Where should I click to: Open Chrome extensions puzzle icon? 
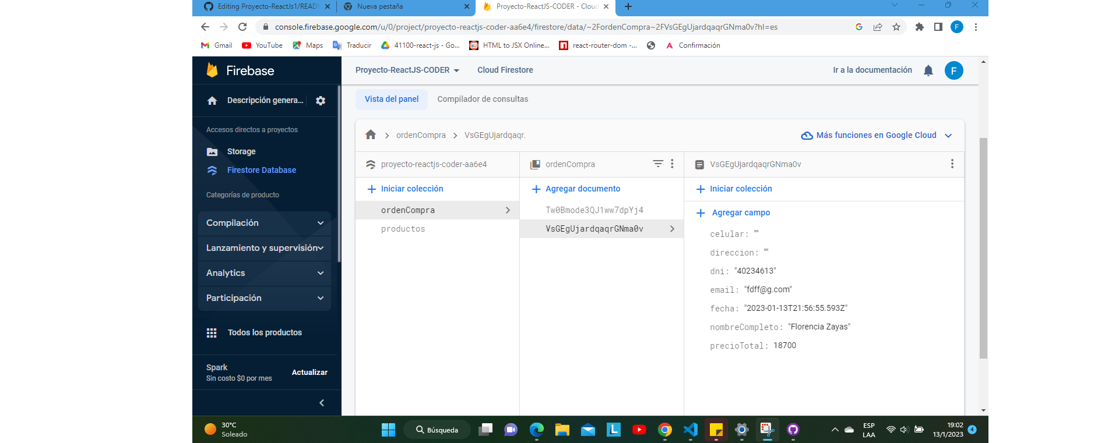tap(920, 27)
